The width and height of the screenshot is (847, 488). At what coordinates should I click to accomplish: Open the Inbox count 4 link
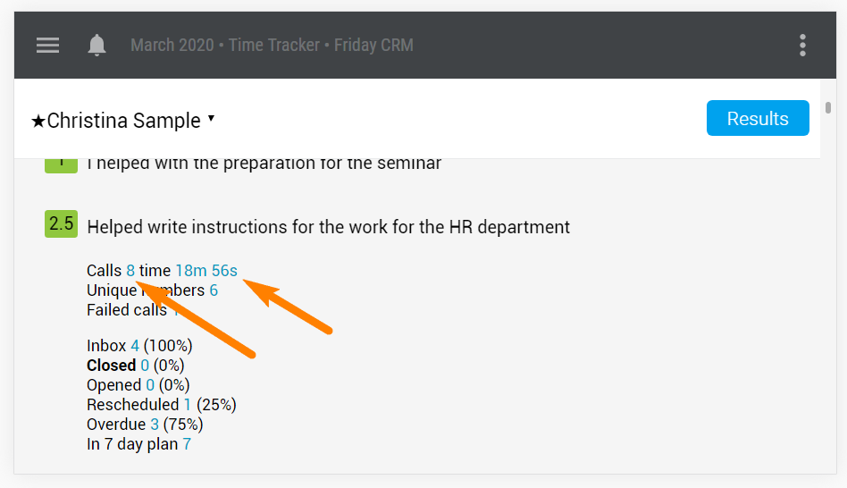(x=135, y=345)
